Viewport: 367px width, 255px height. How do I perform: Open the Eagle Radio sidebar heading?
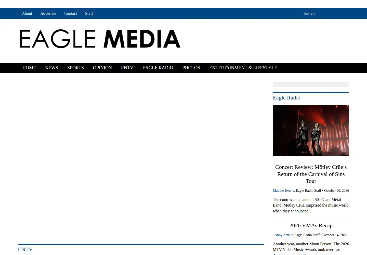(286, 98)
